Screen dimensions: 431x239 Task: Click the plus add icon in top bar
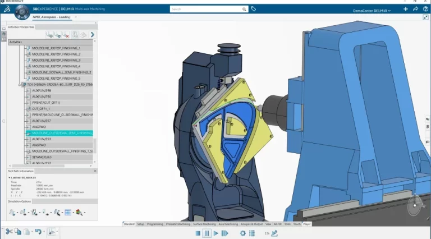click(405, 10)
